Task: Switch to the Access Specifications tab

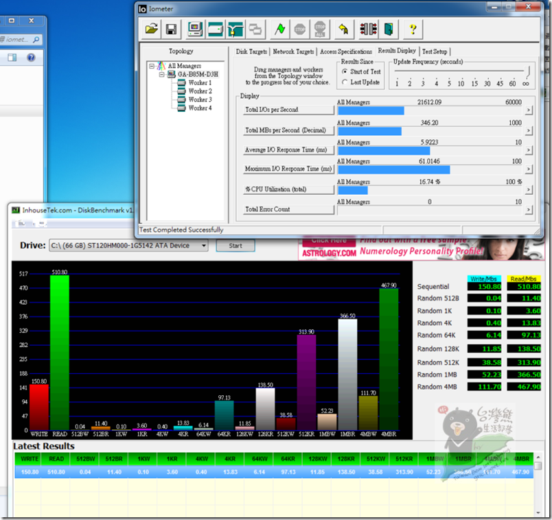Action: 346,51
